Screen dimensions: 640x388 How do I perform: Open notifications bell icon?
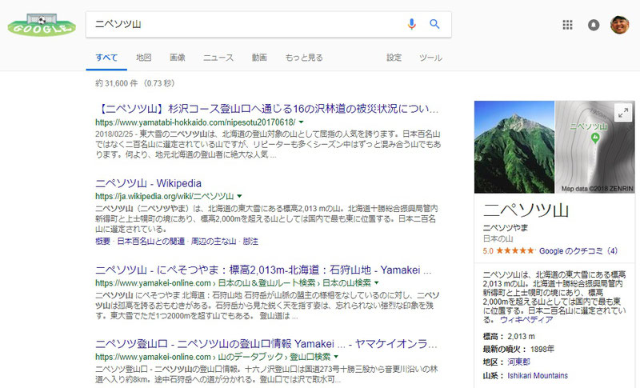594,25
